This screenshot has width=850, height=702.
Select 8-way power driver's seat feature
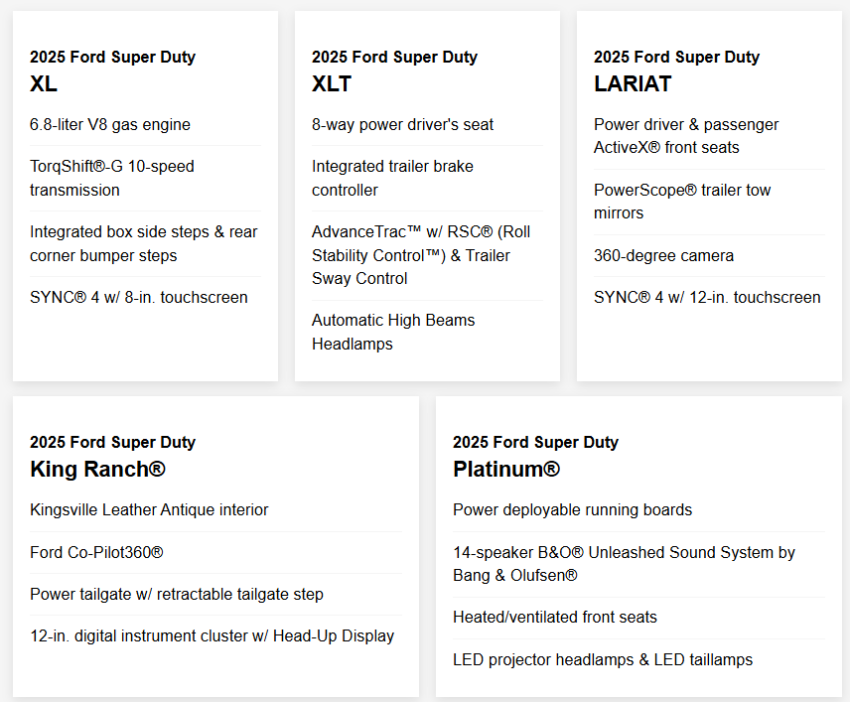point(402,124)
